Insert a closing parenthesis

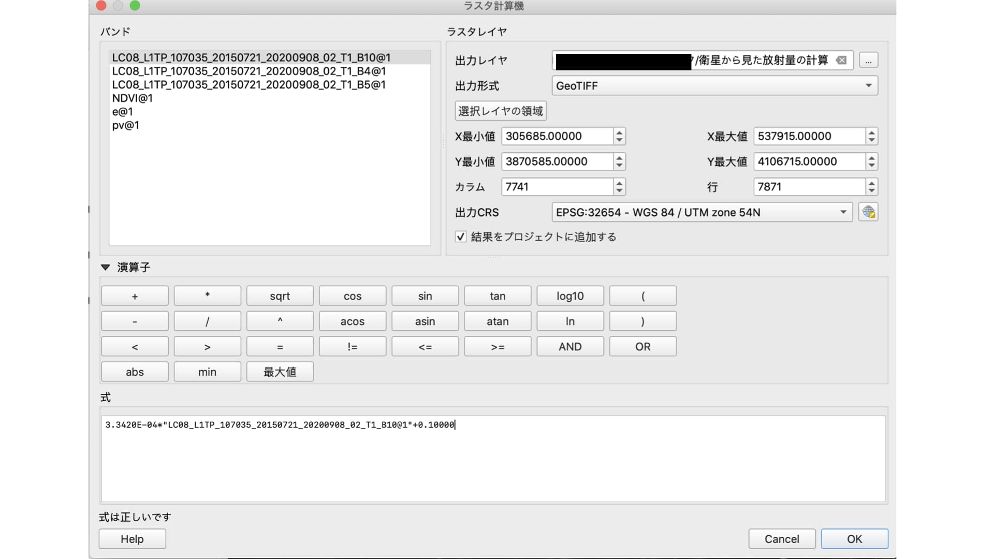click(x=643, y=321)
